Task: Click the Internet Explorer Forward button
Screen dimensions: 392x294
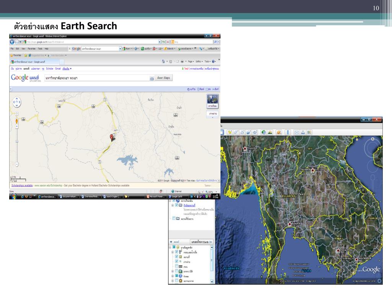Action: pyautogui.click(x=17, y=42)
